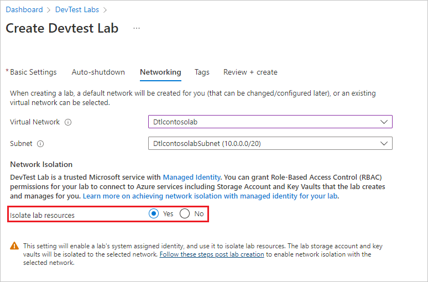The height and width of the screenshot is (282, 428).
Task: Click the chevron after Dashboard breadcrumb
Action: pyautogui.click(x=49, y=10)
